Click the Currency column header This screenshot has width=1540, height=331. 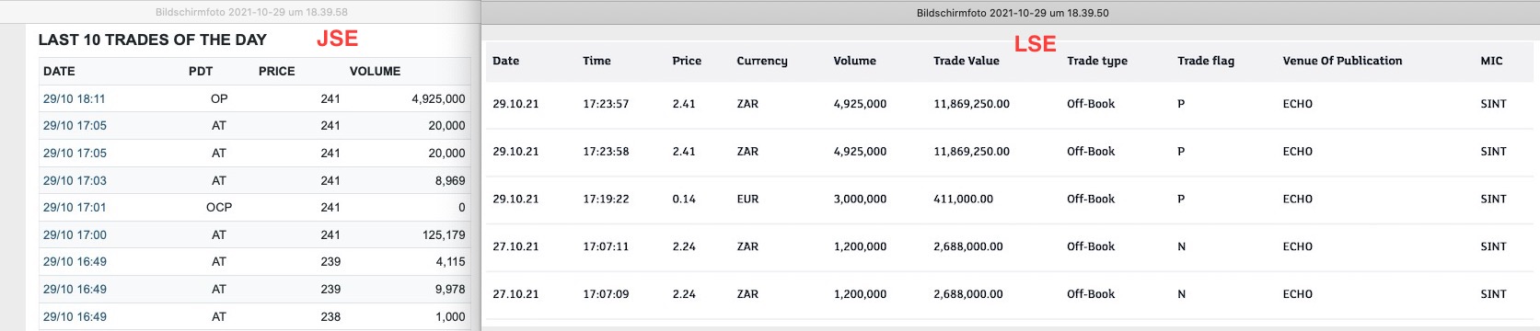click(762, 61)
